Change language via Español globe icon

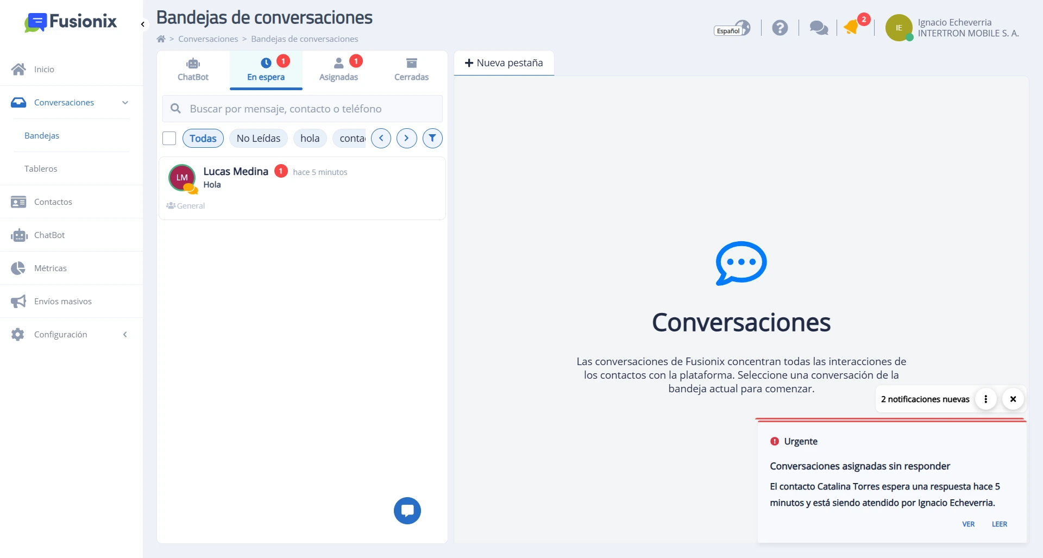[x=732, y=28]
